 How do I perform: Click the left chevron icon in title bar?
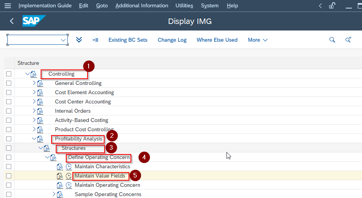320,5
